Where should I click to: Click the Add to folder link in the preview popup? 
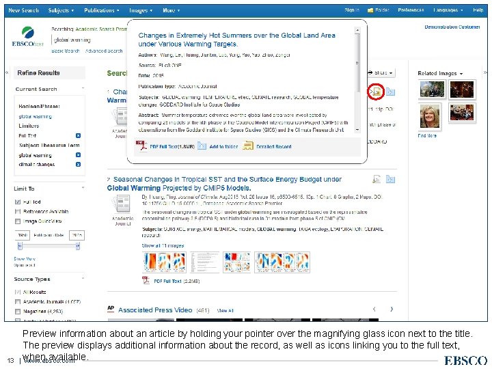click(223, 146)
